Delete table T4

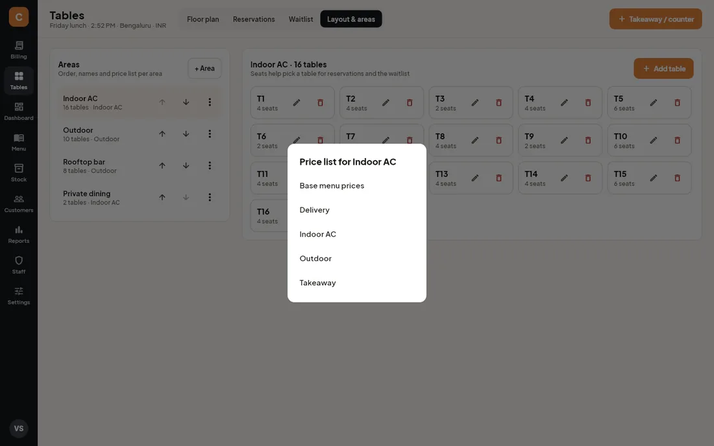pos(588,102)
